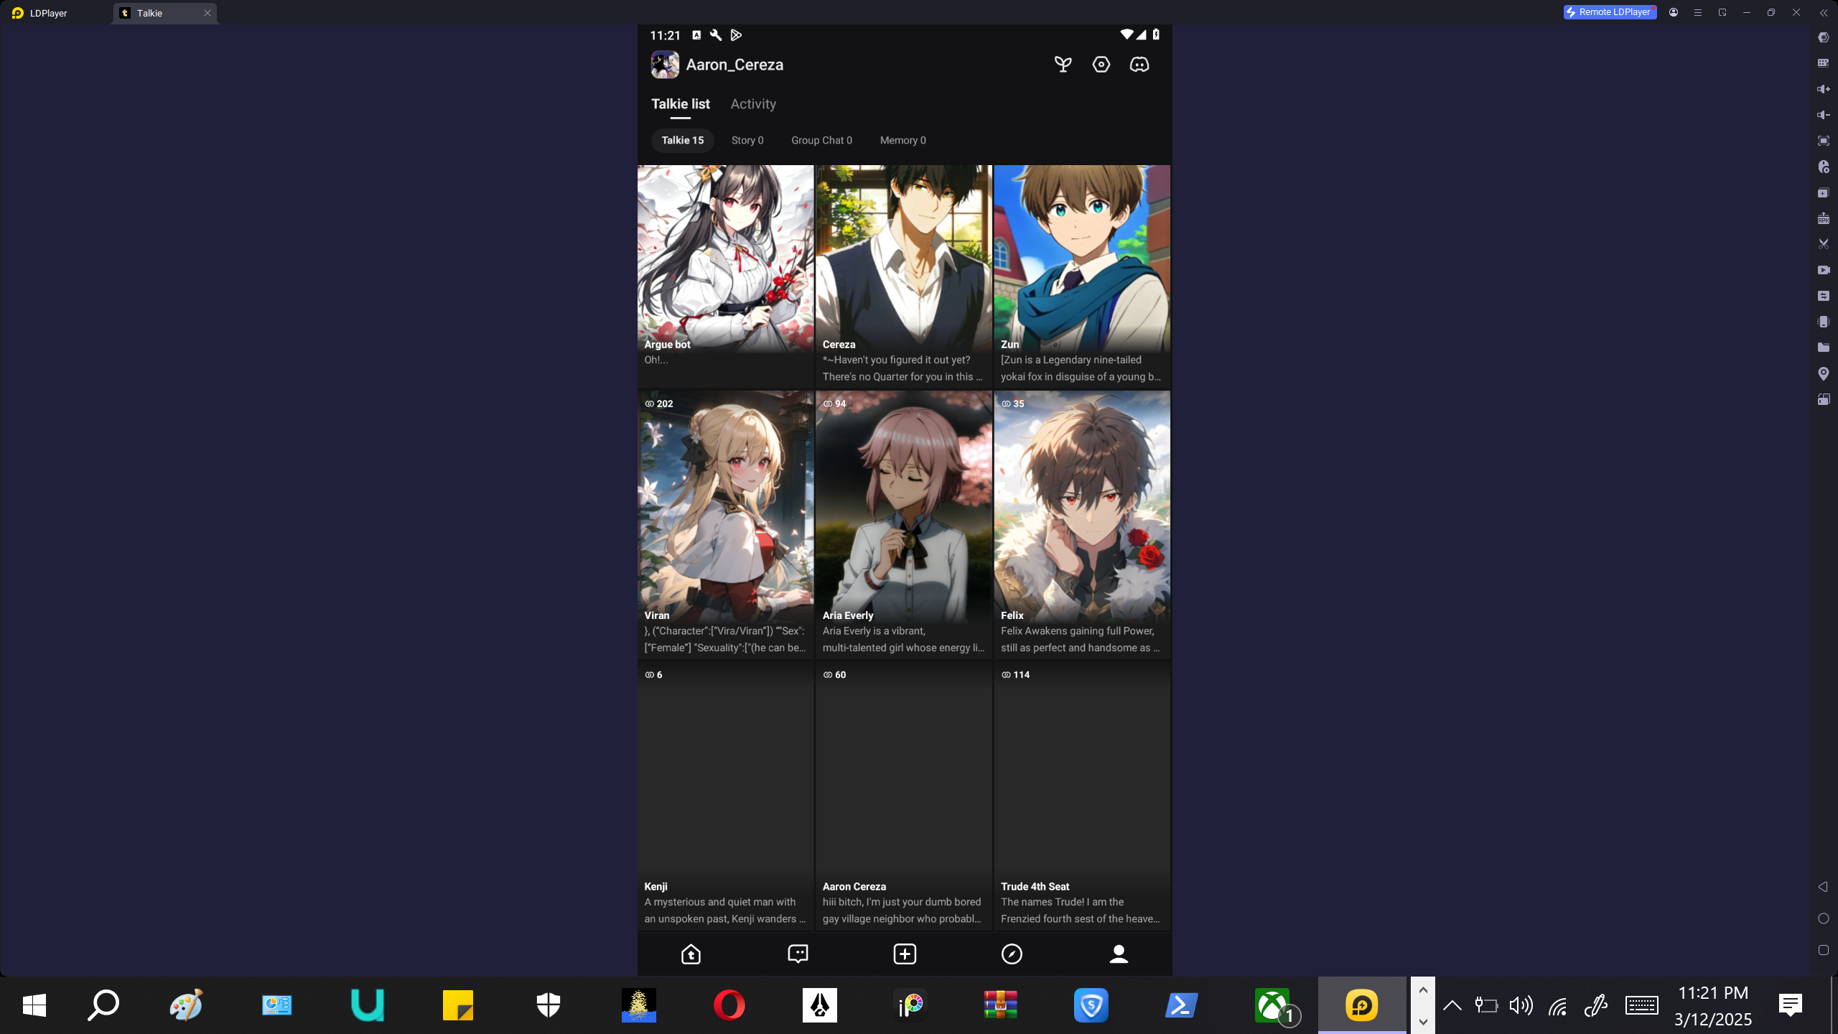Open the Windows notification center
This screenshot has height=1034, width=1838.
[x=1790, y=1005]
